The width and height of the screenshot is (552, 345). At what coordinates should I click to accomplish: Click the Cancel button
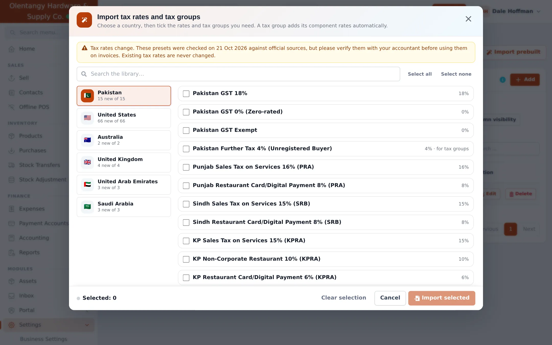(390, 298)
